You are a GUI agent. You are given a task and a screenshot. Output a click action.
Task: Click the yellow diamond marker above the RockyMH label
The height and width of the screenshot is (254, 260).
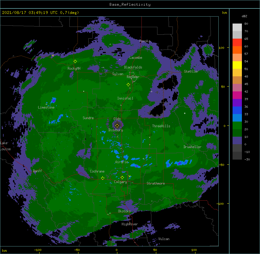[x=75, y=62]
